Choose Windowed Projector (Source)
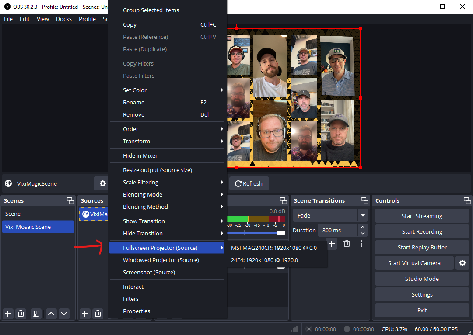This screenshot has height=335, width=473. pos(167,260)
